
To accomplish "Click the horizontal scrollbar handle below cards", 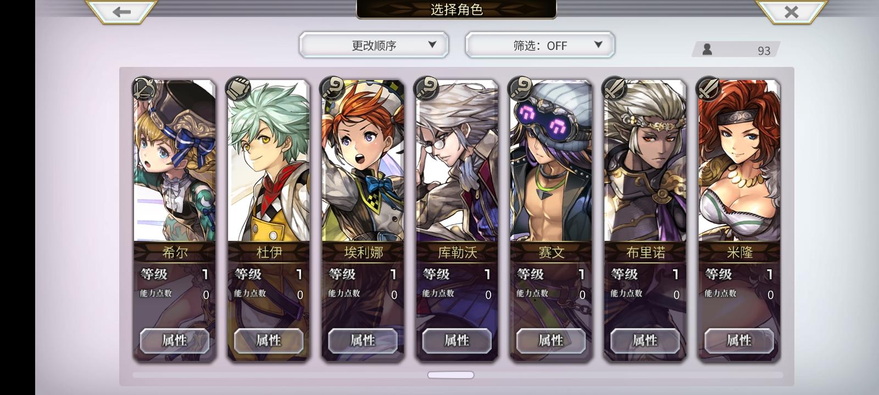I will tap(450, 375).
